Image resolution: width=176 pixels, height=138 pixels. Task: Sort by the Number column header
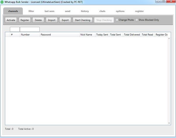coord(29,35)
